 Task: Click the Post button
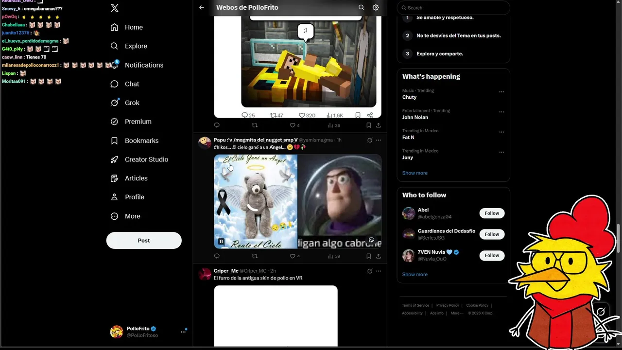(144, 240)
